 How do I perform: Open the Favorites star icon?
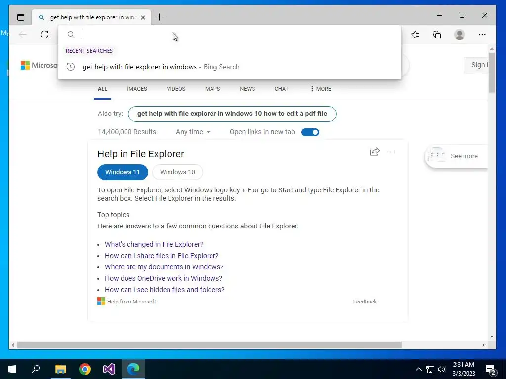[x=415, y=35]
